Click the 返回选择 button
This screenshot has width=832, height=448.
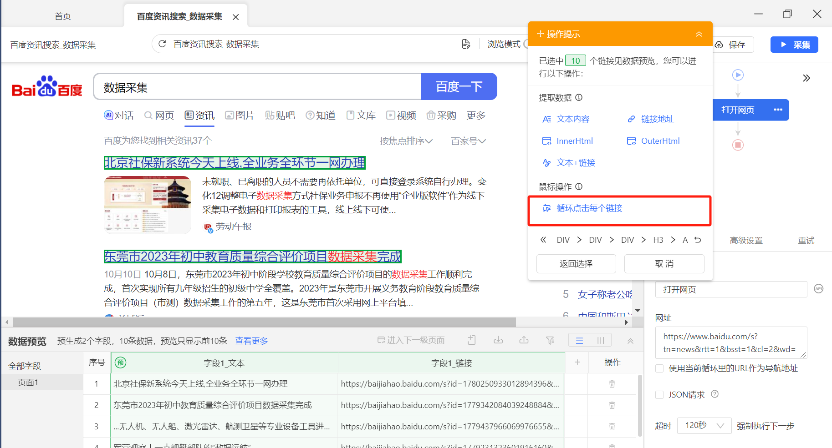[576, 264]
